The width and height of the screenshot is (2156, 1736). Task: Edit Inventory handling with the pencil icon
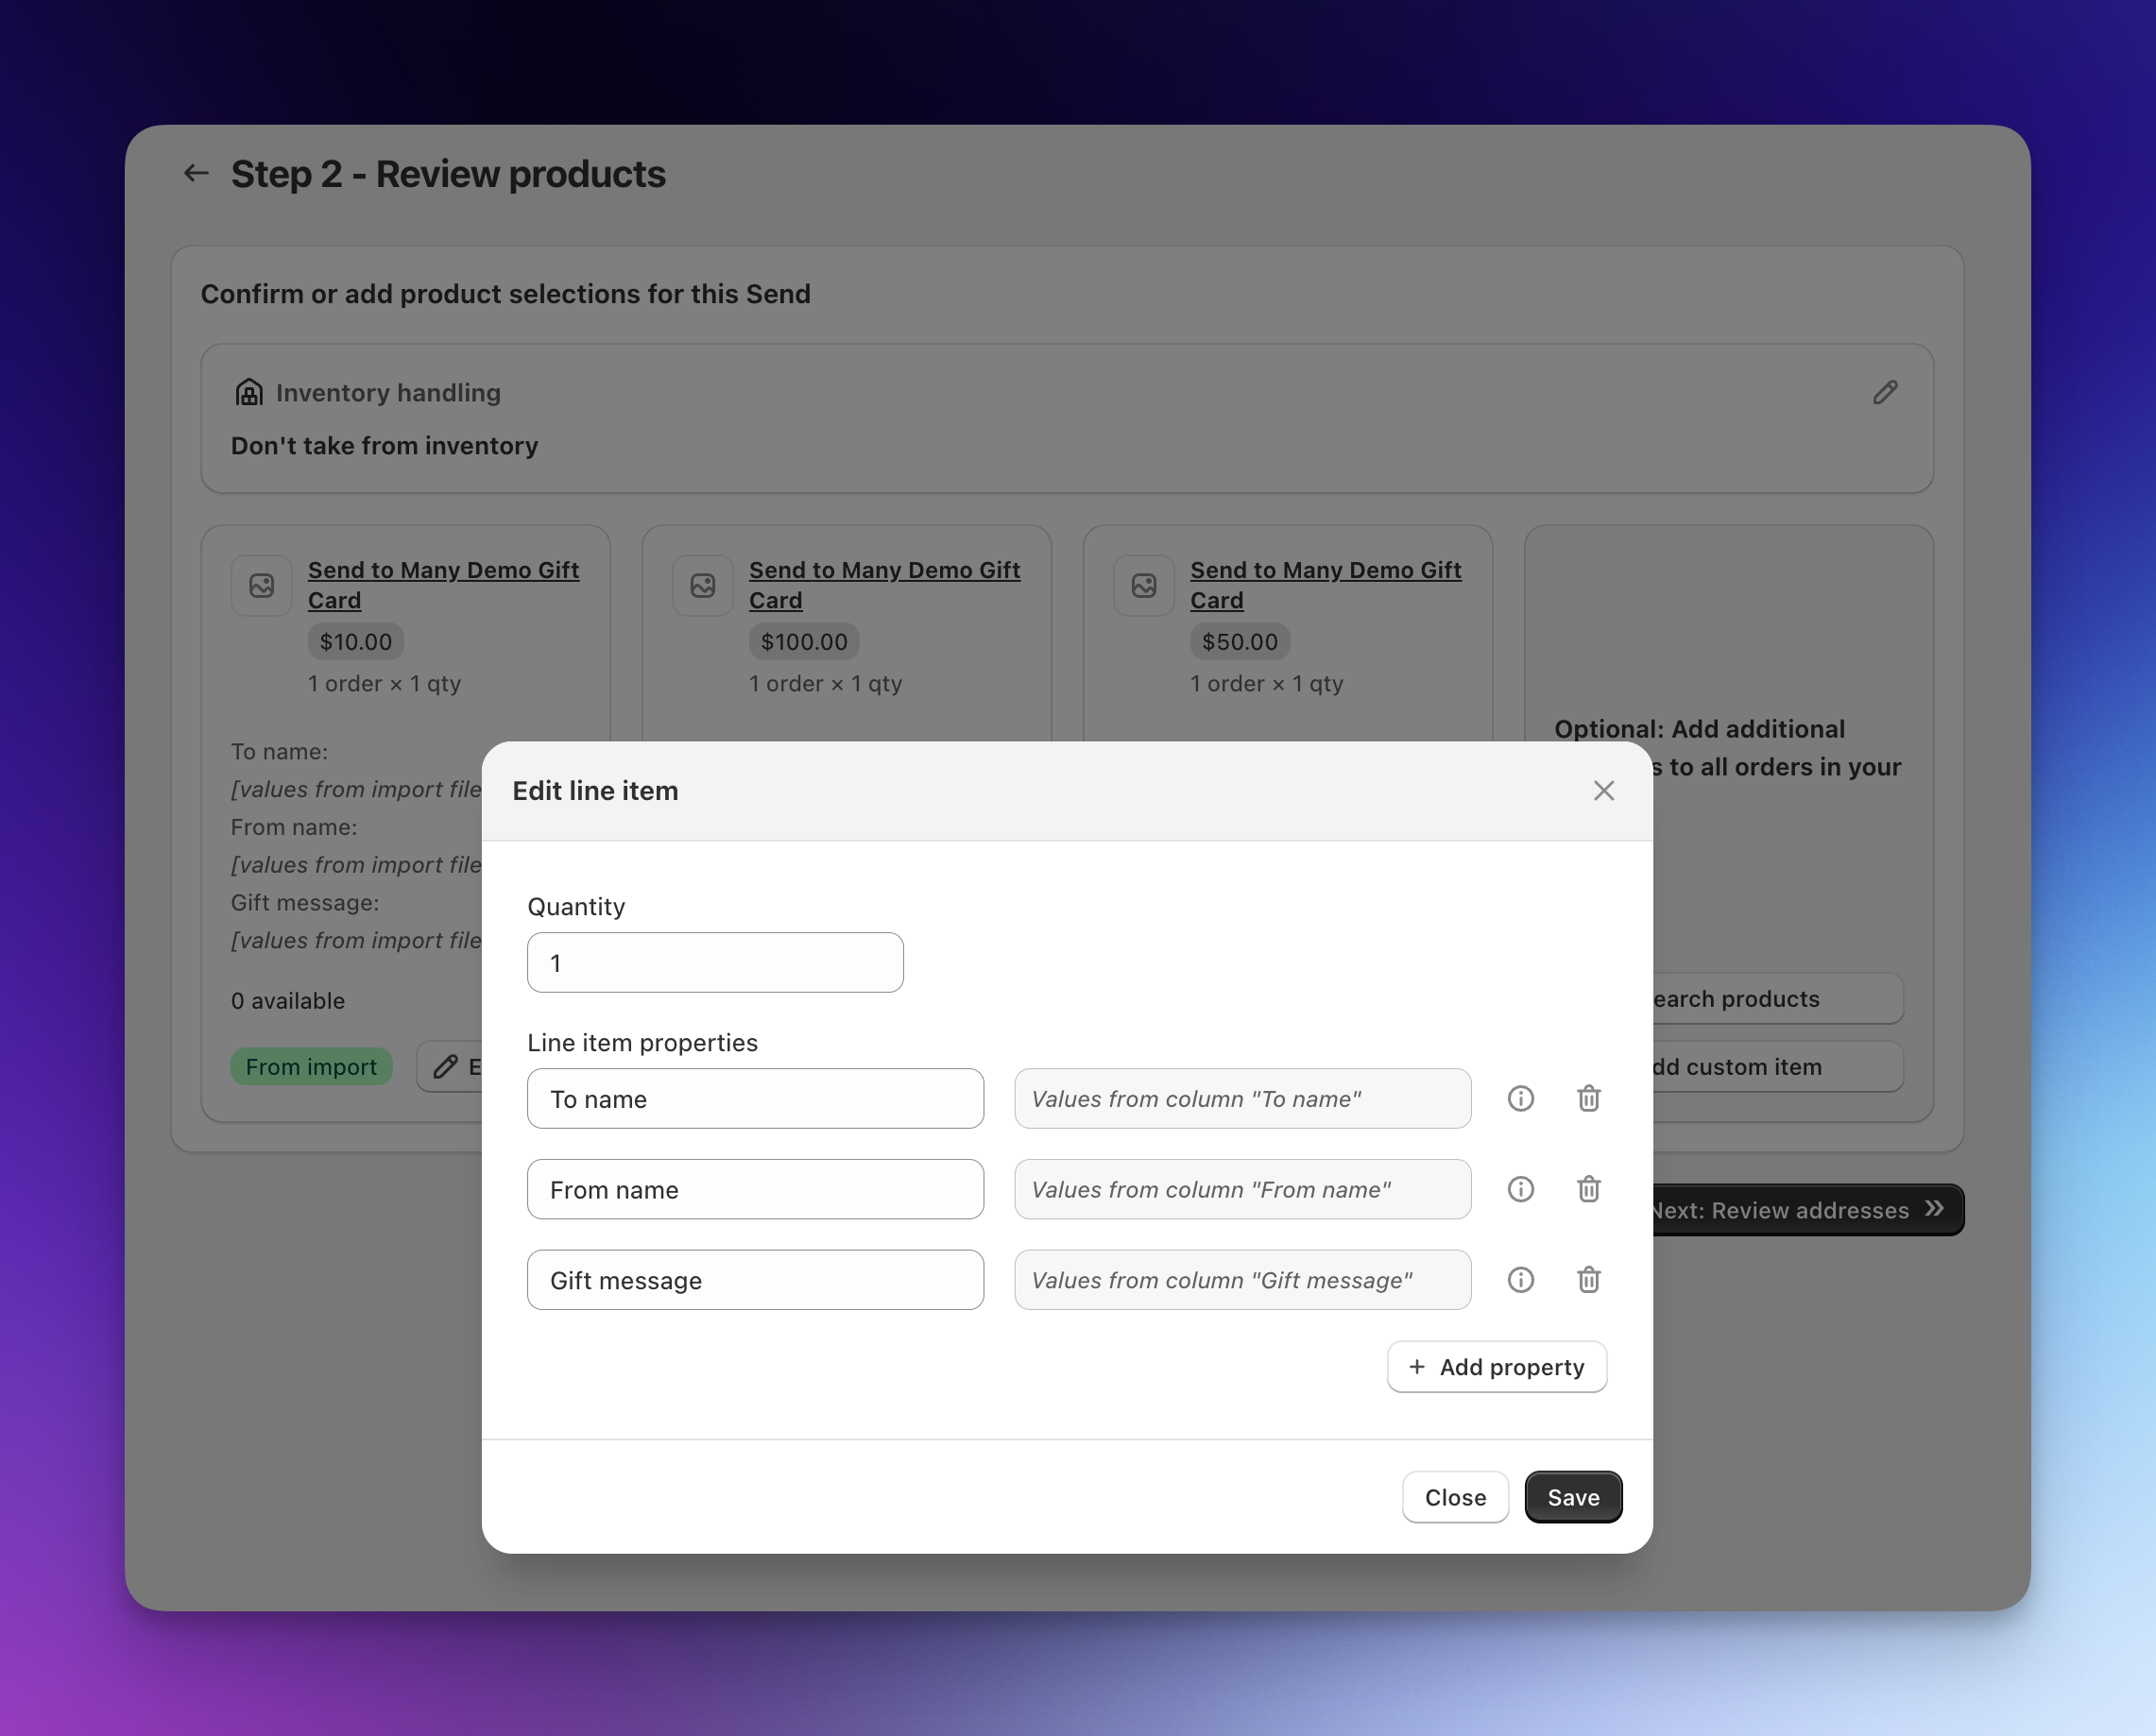[1885, 393]
